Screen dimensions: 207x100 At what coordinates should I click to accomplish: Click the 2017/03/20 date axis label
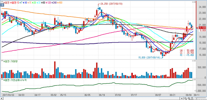[9, 95]
